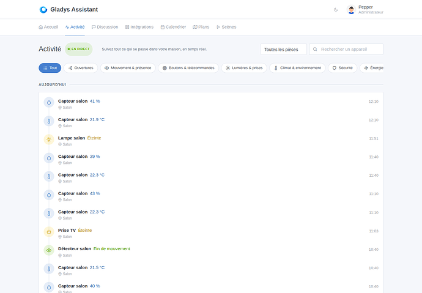Click the Lampe salon sun icon
This screenshot has width=422, height=293.
tap(49, 139)
